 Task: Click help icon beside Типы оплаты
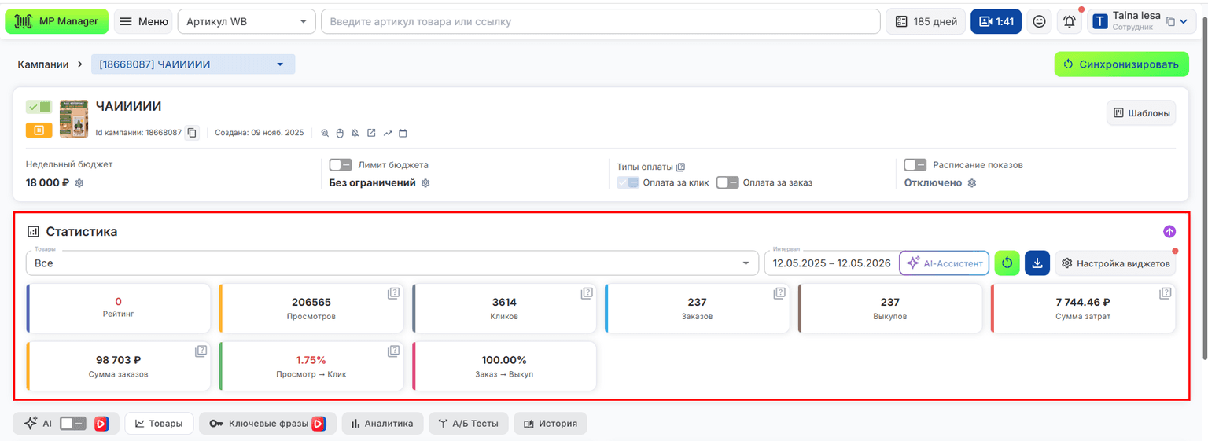681,167
